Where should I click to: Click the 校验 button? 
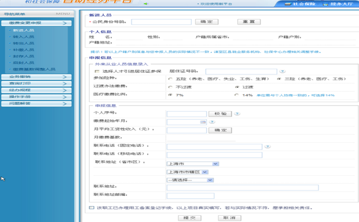(220, 114)
